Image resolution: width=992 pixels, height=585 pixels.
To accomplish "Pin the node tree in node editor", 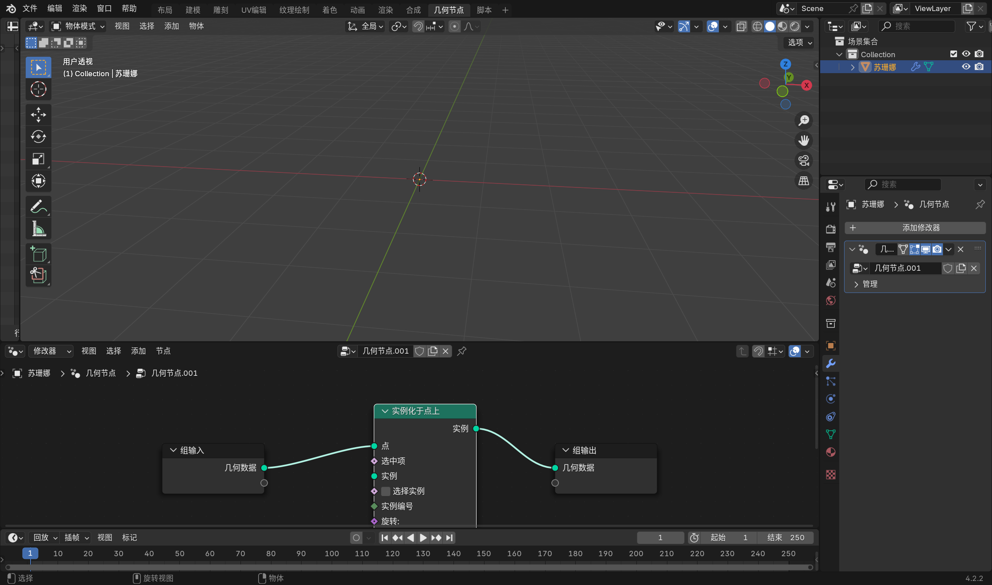I will (x=462, y=351).
